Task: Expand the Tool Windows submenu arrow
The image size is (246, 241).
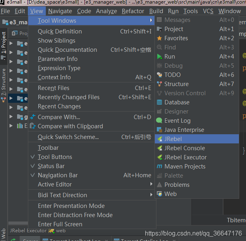Action: click(151, 20)
